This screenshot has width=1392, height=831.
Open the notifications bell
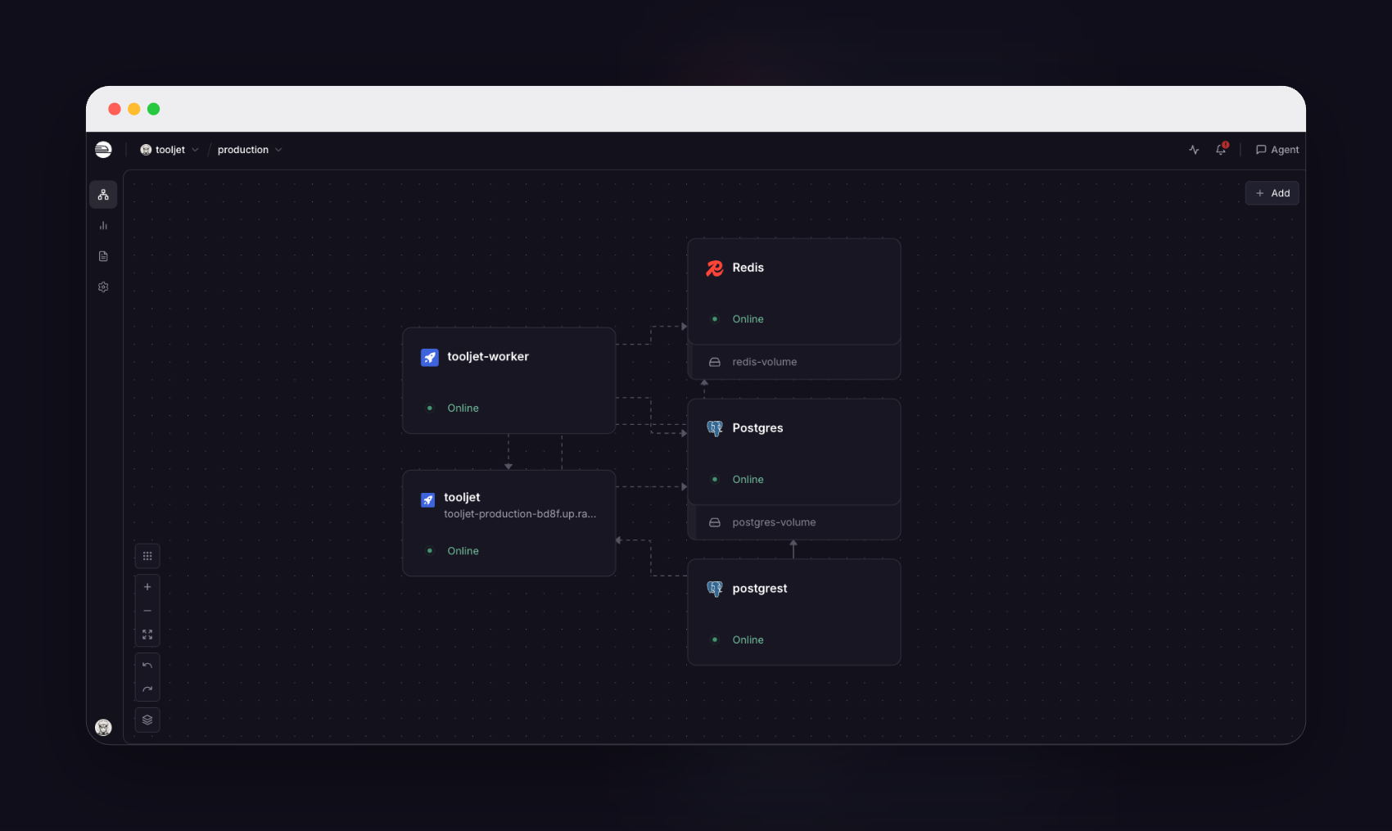pyautogui.click(x=1221, y=149)
